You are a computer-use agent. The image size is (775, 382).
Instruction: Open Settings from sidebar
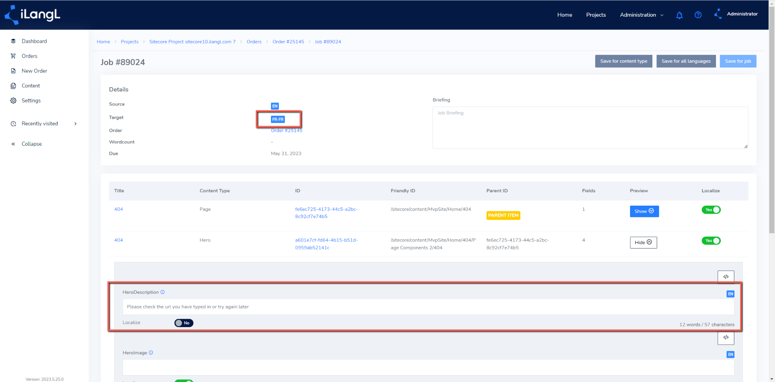tap(31, 100)
